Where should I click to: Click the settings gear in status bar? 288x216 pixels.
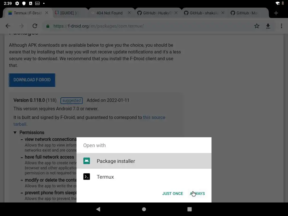tap(17, 3)
